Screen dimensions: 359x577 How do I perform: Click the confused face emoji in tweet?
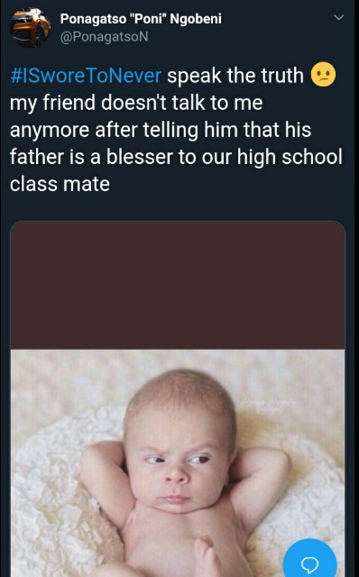pyautogui.click(x=323, y=75)
